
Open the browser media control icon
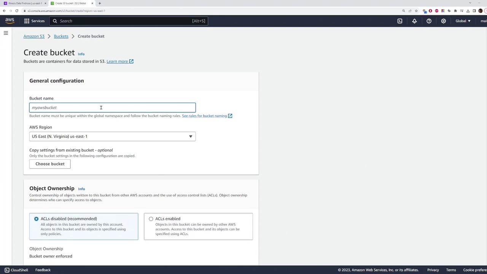462,11
